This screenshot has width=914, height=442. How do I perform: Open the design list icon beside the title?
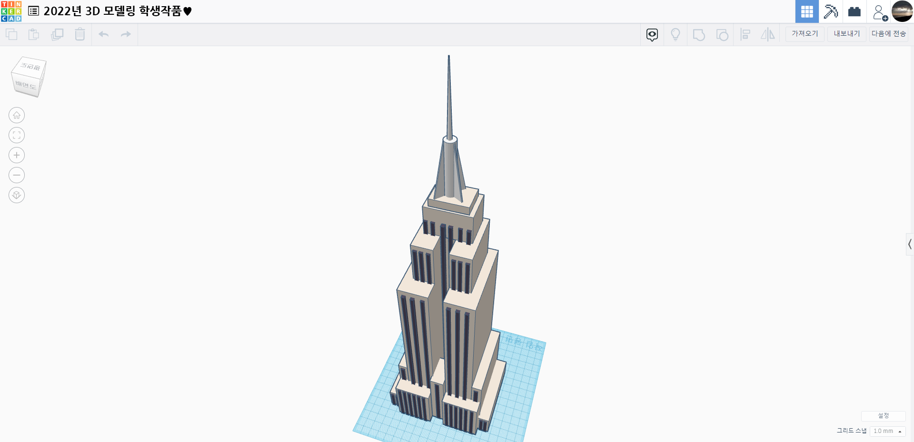tap(34, 11)
